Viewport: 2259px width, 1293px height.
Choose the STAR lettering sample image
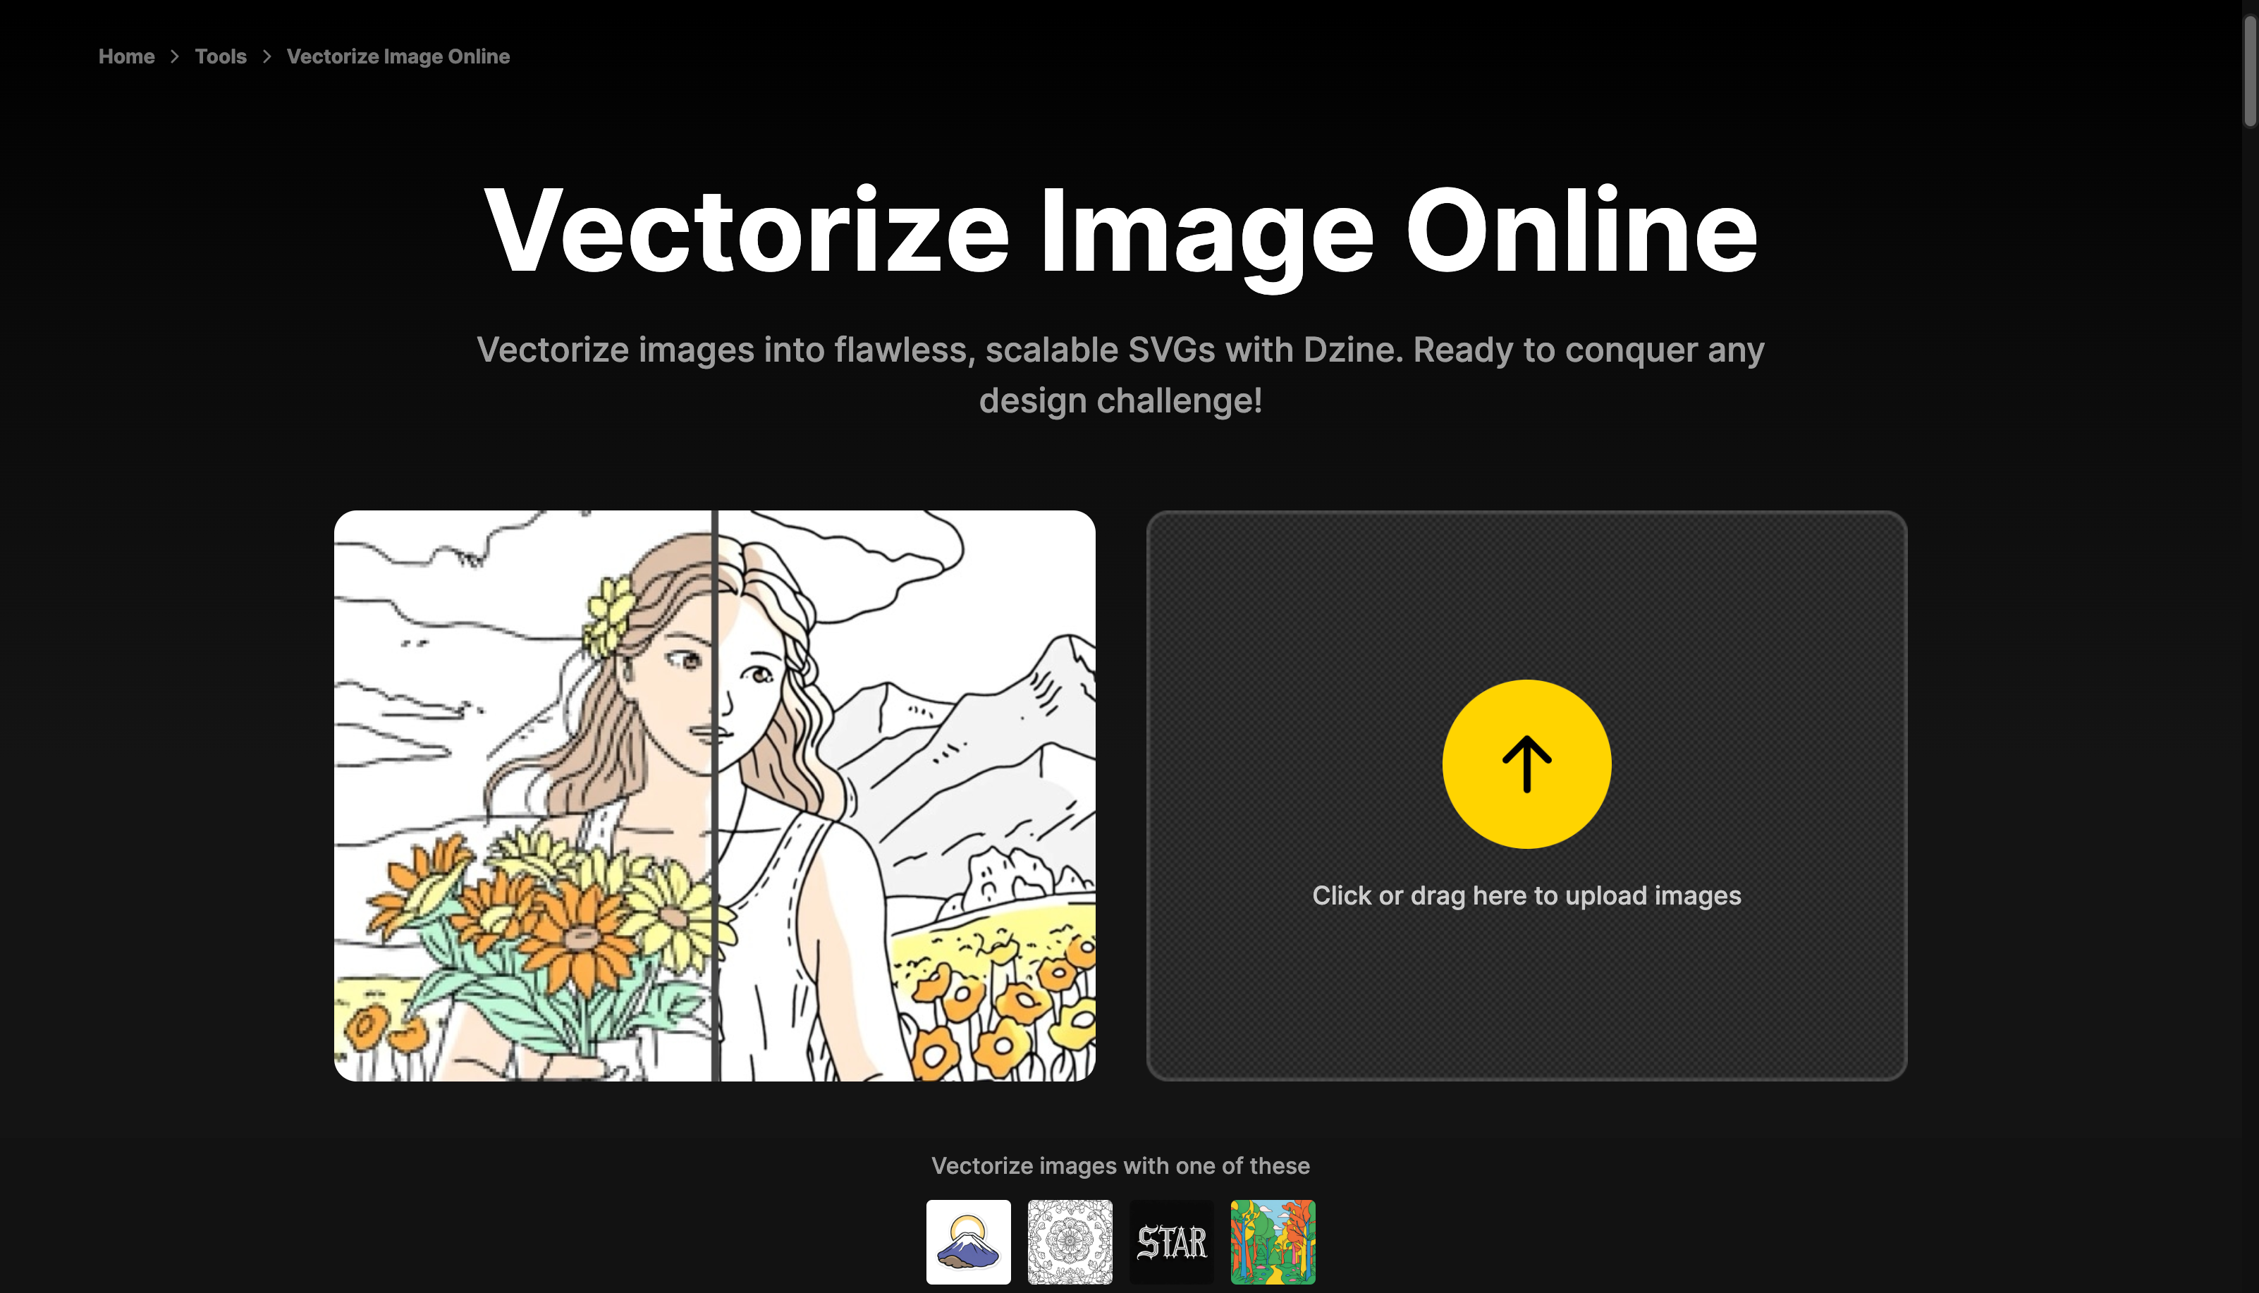[x=1172, y=1241]
